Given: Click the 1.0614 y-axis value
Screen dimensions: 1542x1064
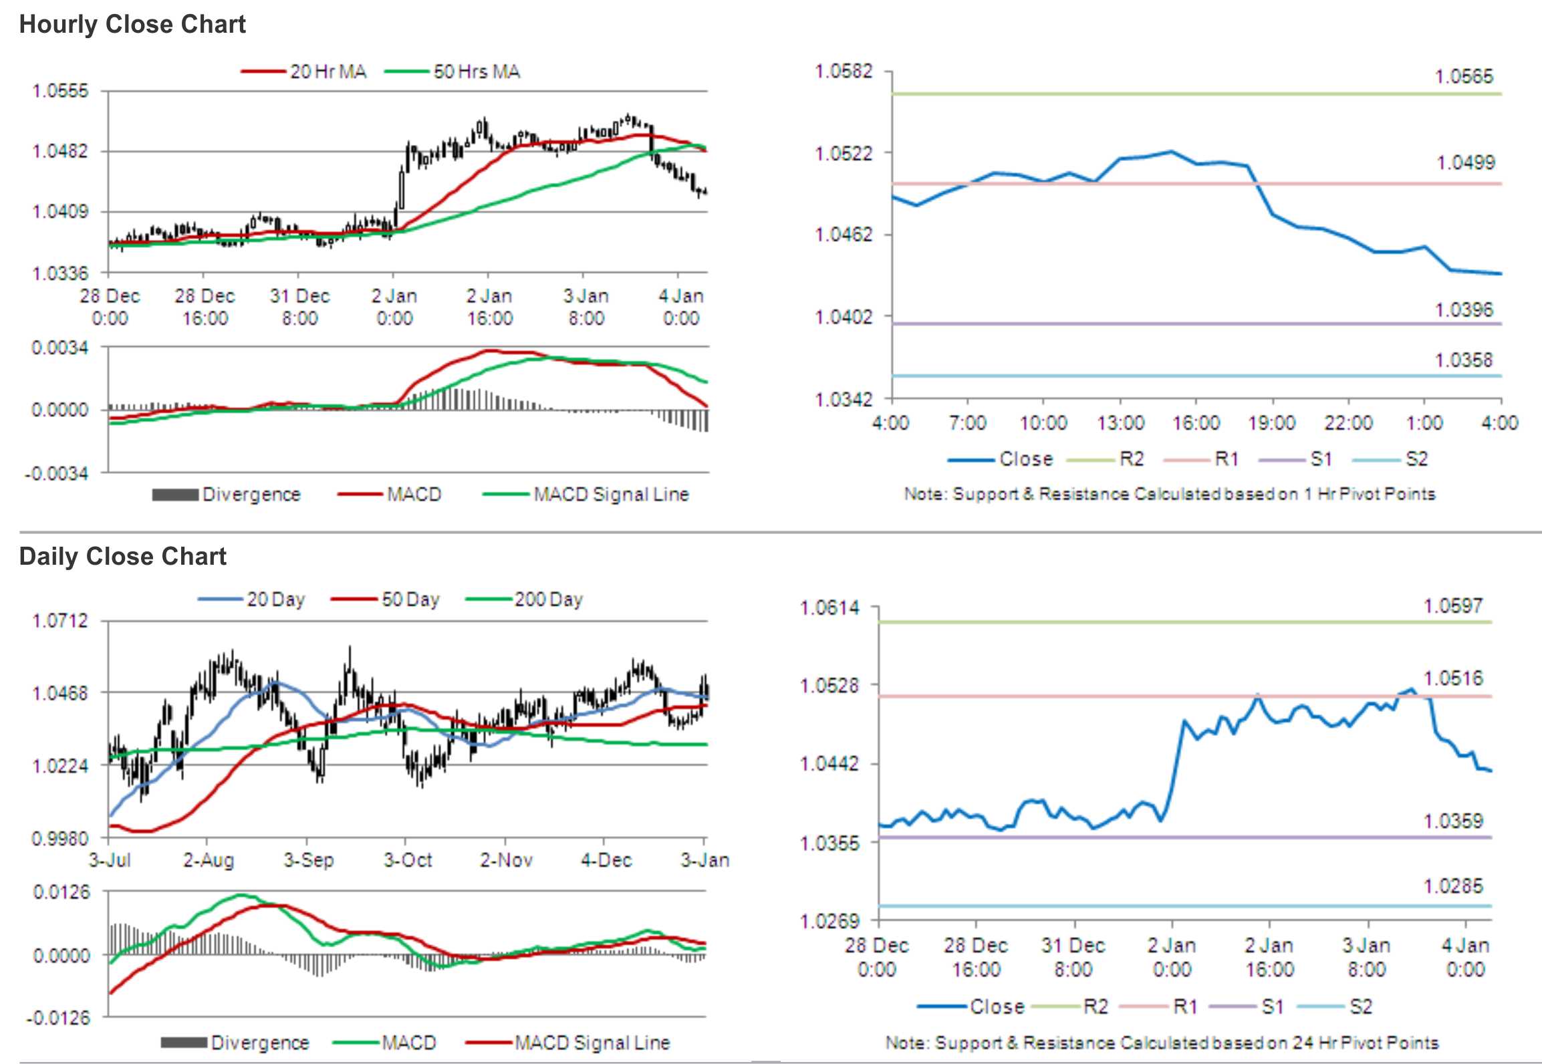Looking at the screenshot, I should (x=829, y=608).
